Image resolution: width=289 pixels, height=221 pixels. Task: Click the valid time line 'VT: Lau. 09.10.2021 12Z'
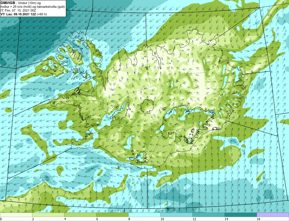tap(18, 14)
